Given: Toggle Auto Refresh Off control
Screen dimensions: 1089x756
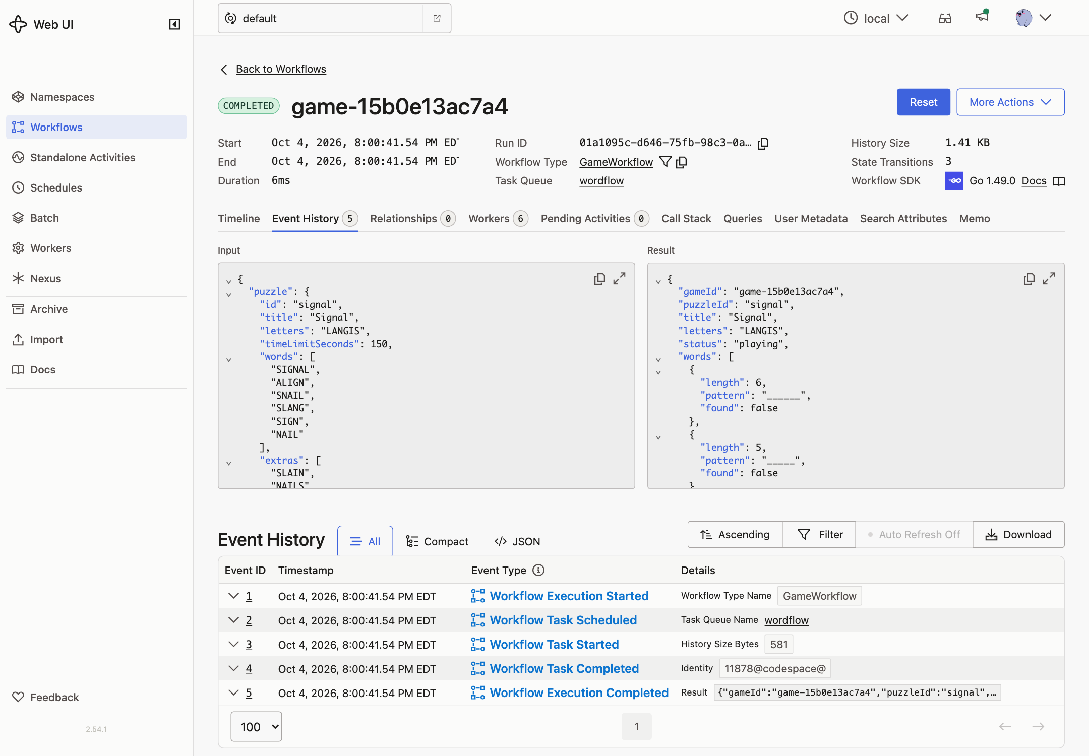Looking at the screenshot, I should (x=914, y=534).
